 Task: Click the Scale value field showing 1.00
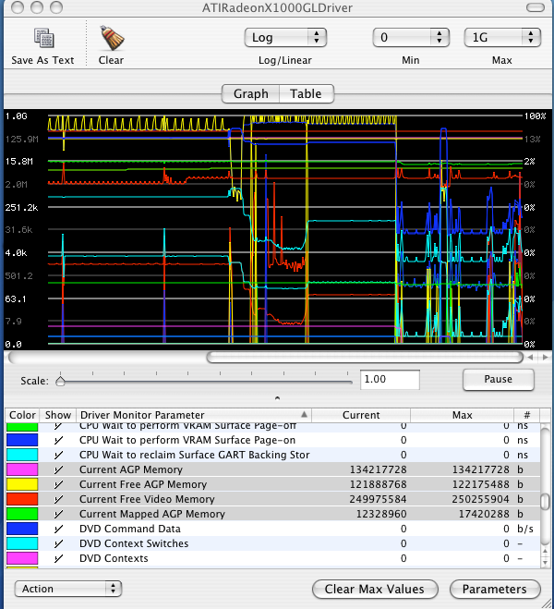390,380
